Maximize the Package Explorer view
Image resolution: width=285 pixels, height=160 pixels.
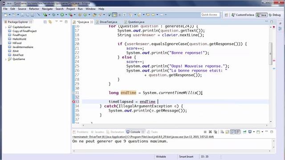tap(66, 22)
